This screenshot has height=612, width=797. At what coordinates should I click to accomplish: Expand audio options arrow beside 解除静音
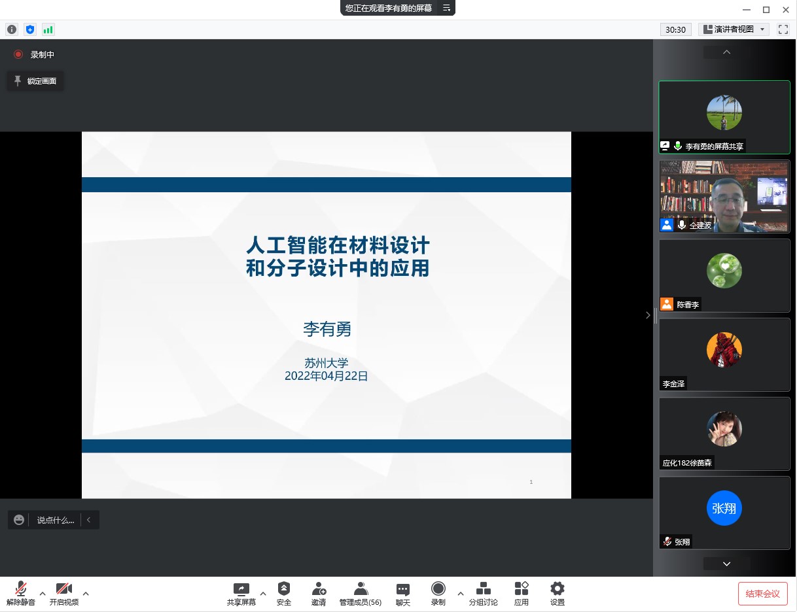[43, 594]
